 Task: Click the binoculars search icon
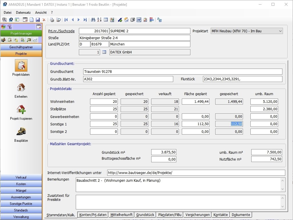93,20
